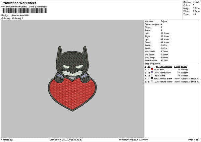Click the White thread swatch (652)
The image size is (201, 142).
[152, 75]
